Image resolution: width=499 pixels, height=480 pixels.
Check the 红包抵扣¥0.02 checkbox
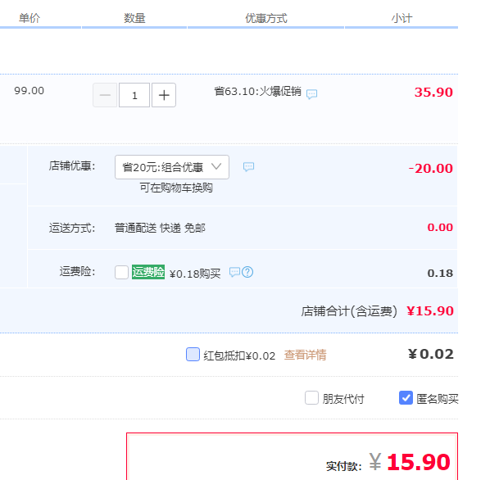tap(193, 355)
